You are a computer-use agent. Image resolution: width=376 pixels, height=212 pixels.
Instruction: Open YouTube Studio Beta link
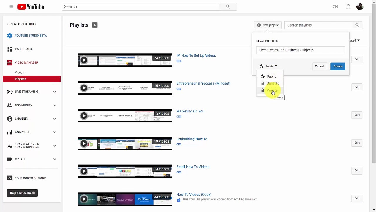31,36
